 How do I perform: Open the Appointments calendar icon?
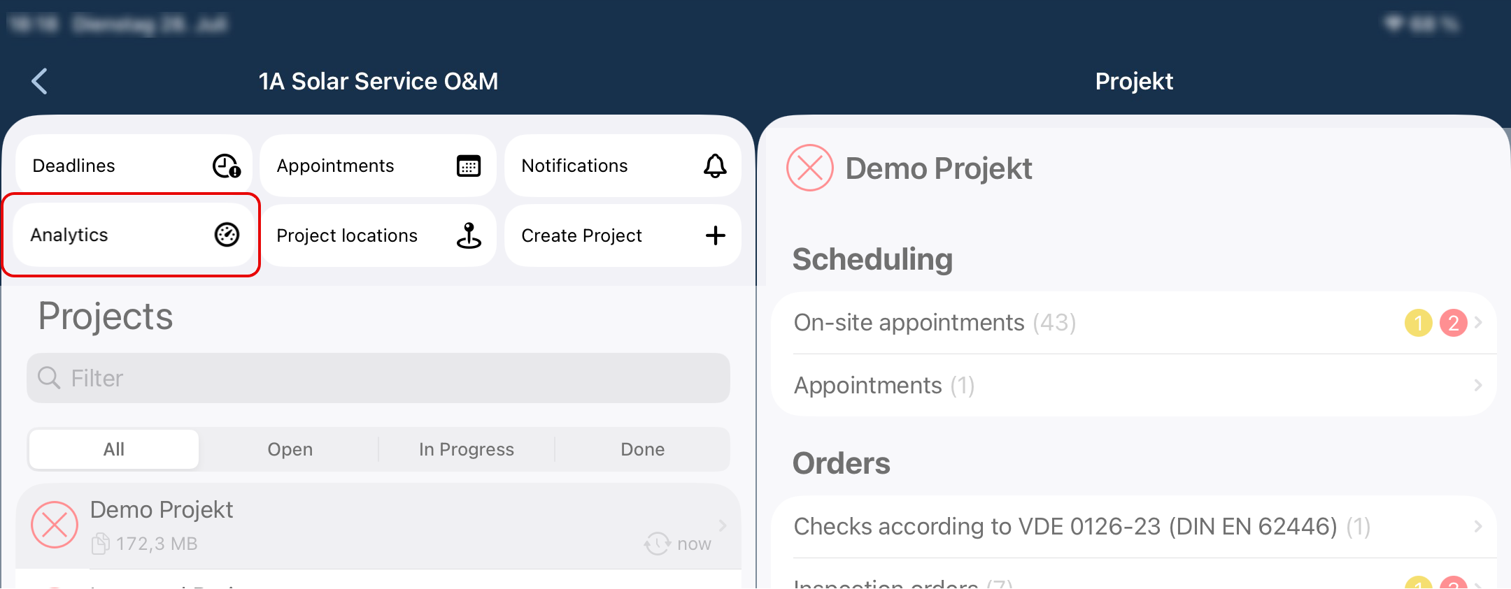coord(469,166)
